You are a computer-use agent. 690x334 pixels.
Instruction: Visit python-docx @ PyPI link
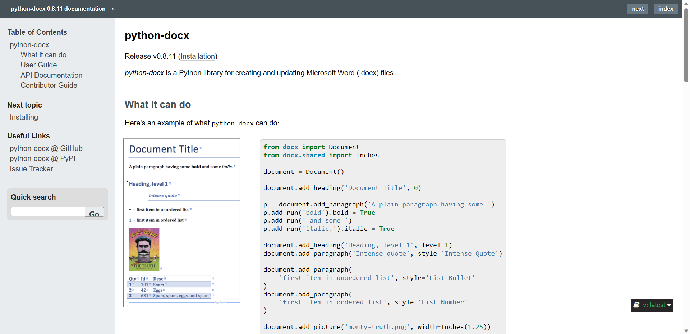[42, 158]
